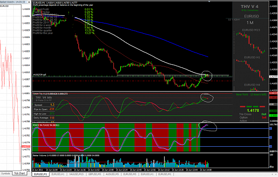This screenshot has width=278, height=177.
Task: Click the 15 Jun 14:00 time axis label
Action: (205, 170)
